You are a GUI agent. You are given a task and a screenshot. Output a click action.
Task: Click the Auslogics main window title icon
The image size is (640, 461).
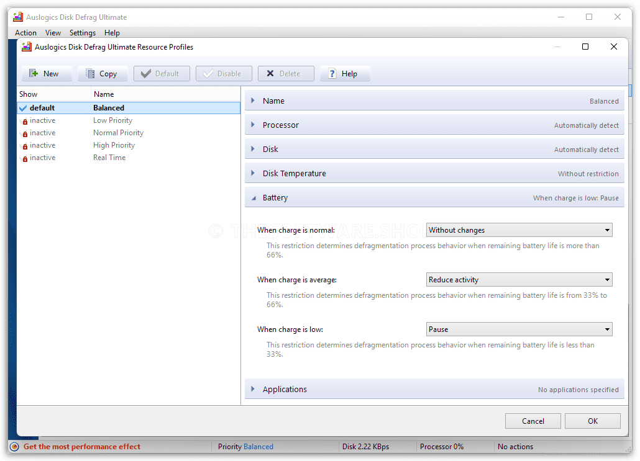(18, 17)
